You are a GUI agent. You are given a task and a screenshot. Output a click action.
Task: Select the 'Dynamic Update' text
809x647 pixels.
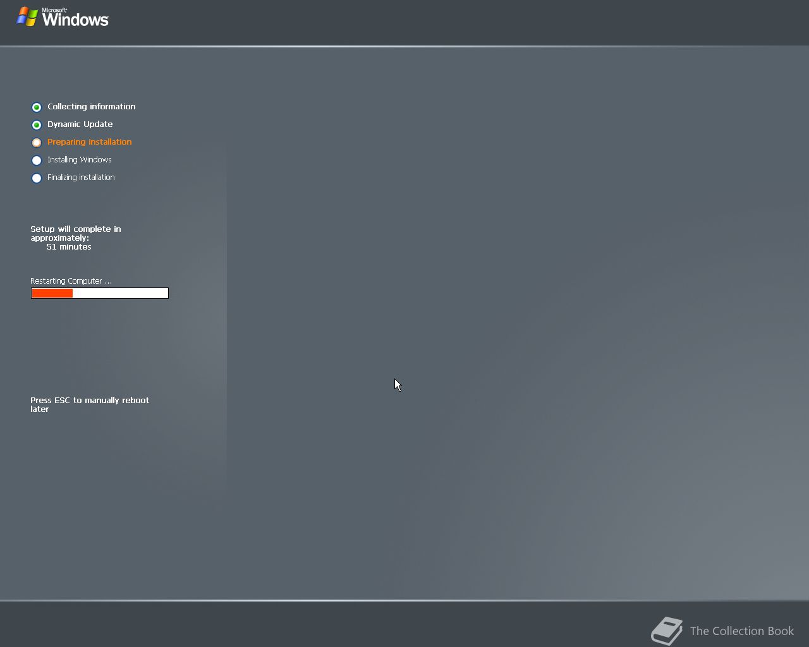tap(80, 124)
